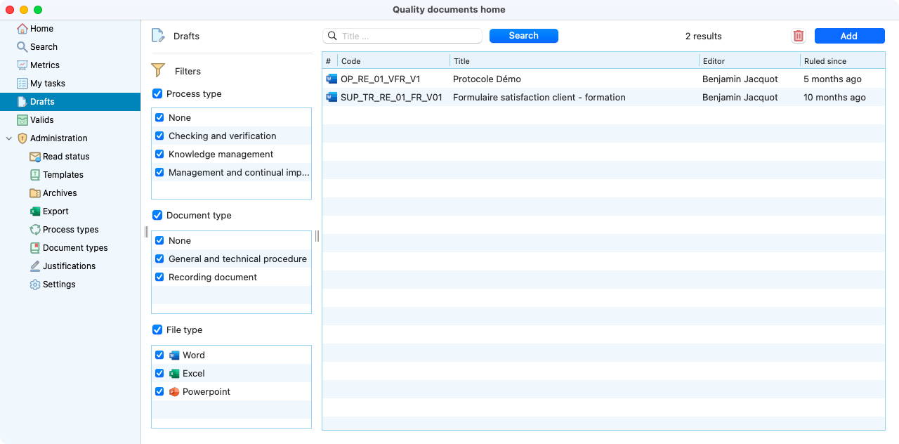Viewport: 899px width, 444px height.
Task: Click the Add button
Action: pyautogui.click(x=849, y=36)
